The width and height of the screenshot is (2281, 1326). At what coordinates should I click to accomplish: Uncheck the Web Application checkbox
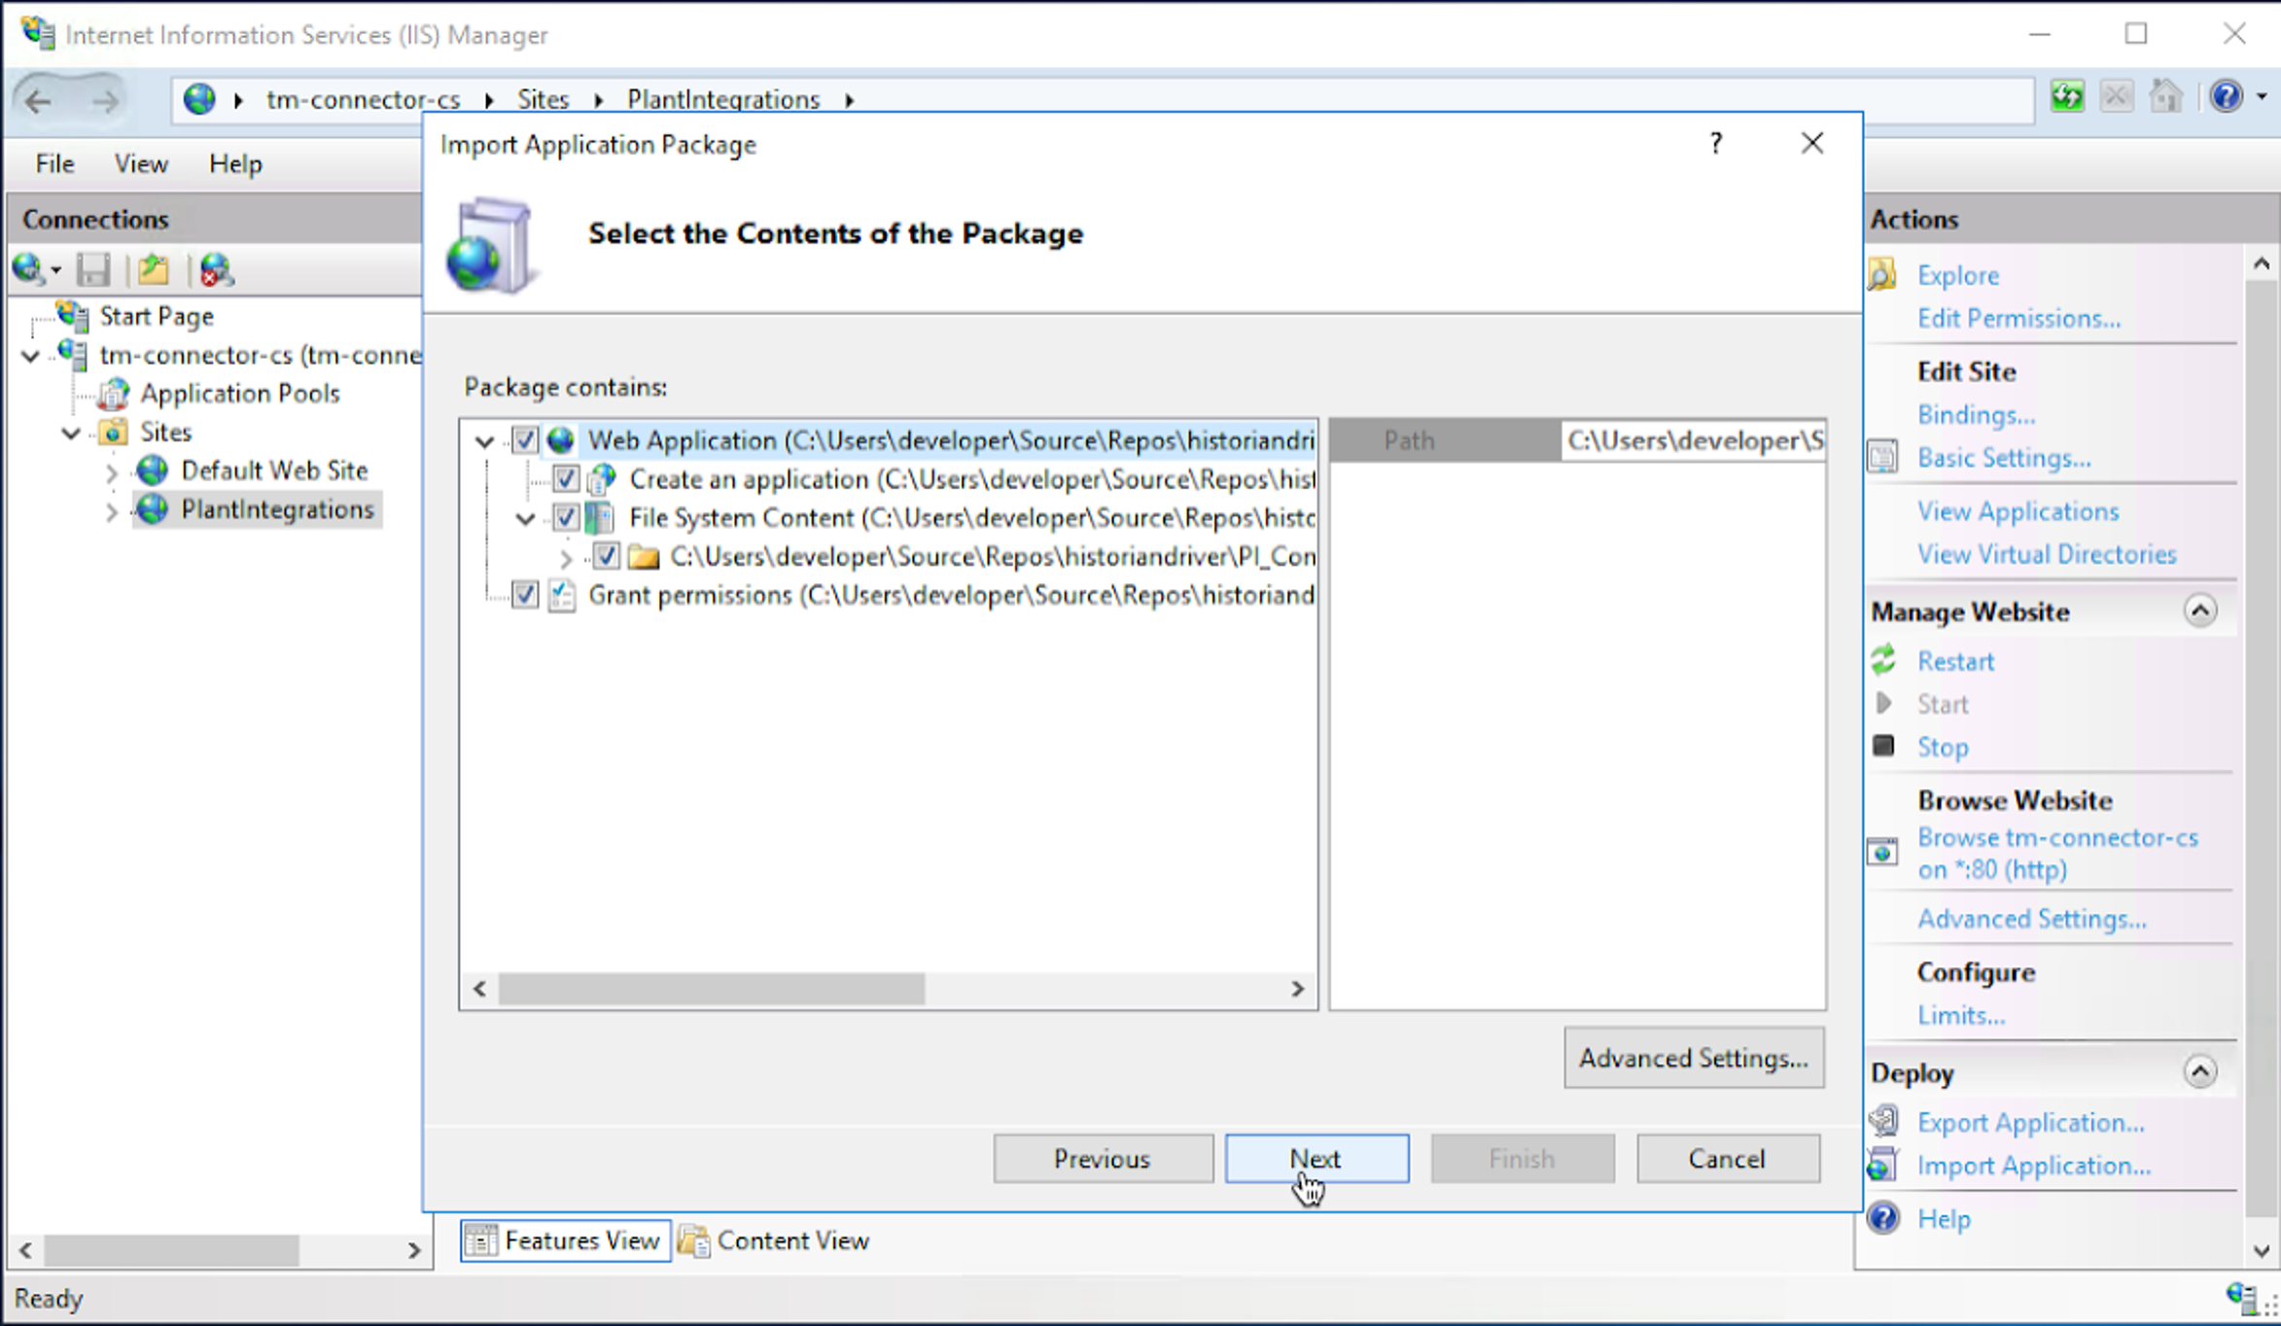[525, 440]
